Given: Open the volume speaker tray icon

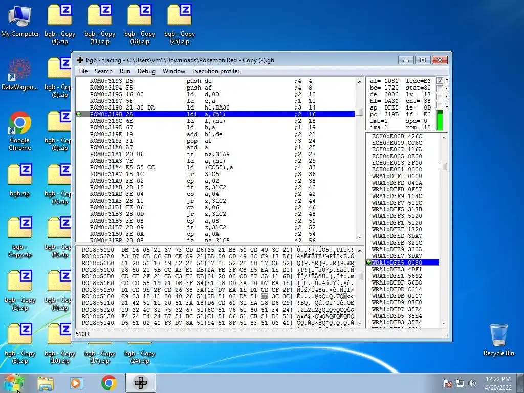Looking at the screenshot, I should (x=472, y=383).
